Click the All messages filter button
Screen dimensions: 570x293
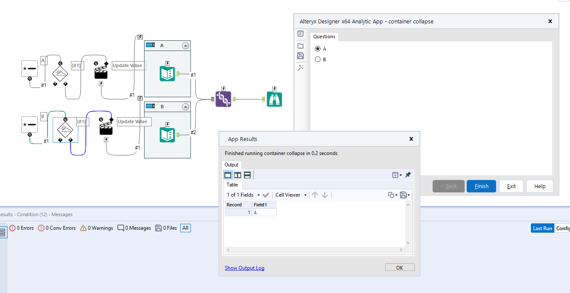[185, 228]
